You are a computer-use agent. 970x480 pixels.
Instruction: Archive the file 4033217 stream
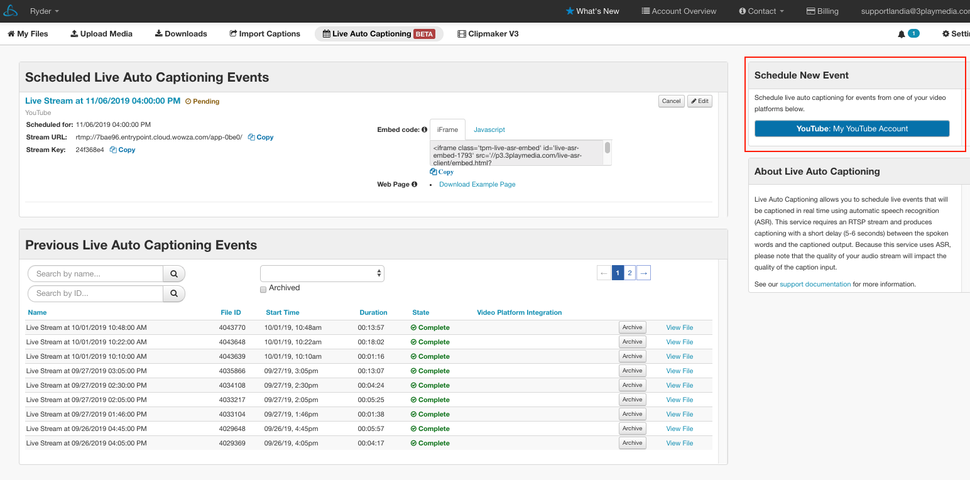pos(633,400)
